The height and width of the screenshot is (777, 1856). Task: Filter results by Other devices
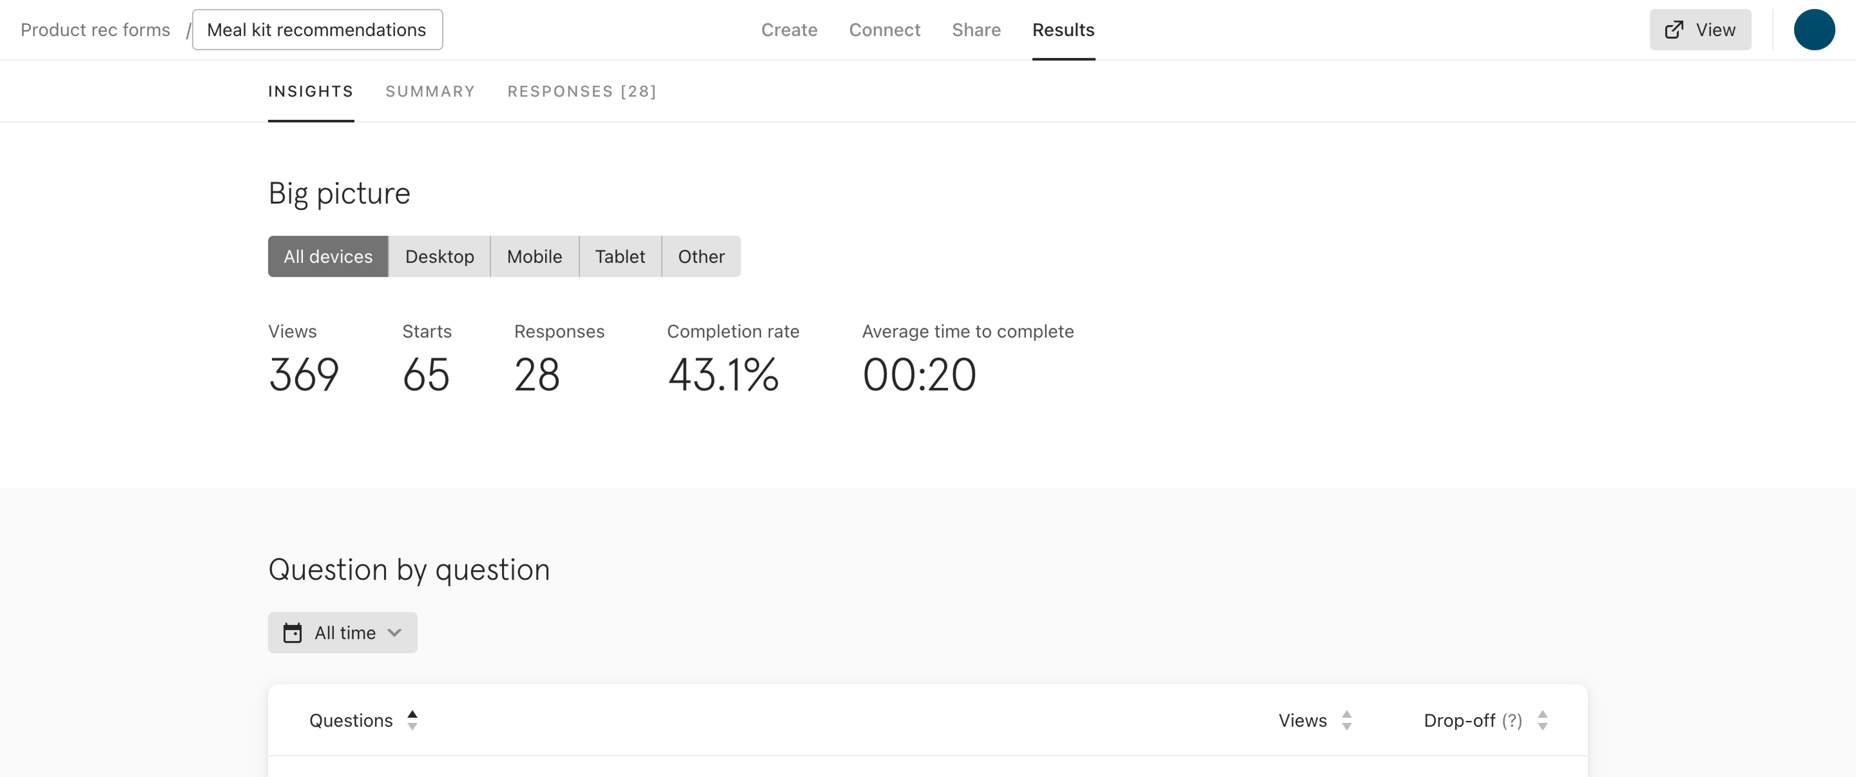point(701,256)
